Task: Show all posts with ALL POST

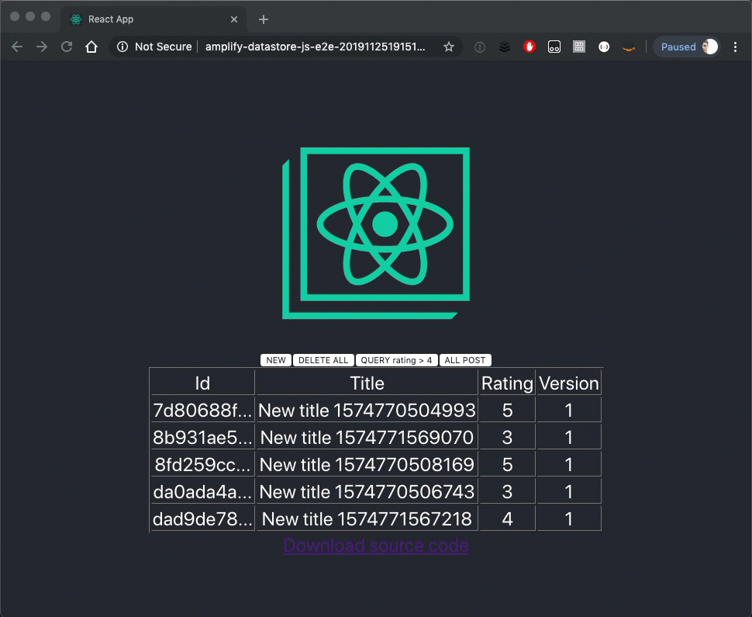Action: [x=464, y=360]
